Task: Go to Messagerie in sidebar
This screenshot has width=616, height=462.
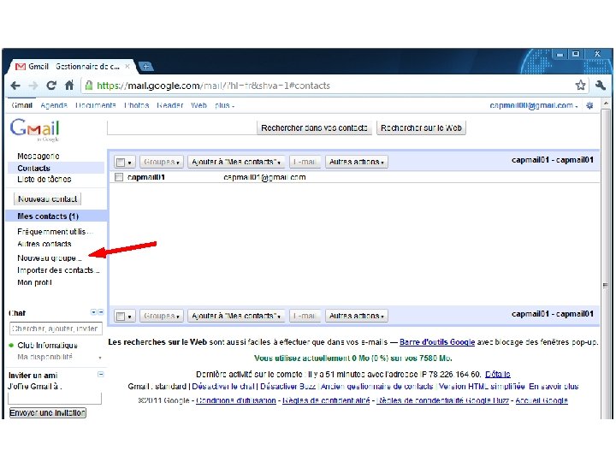Action: tap(38, 156)
